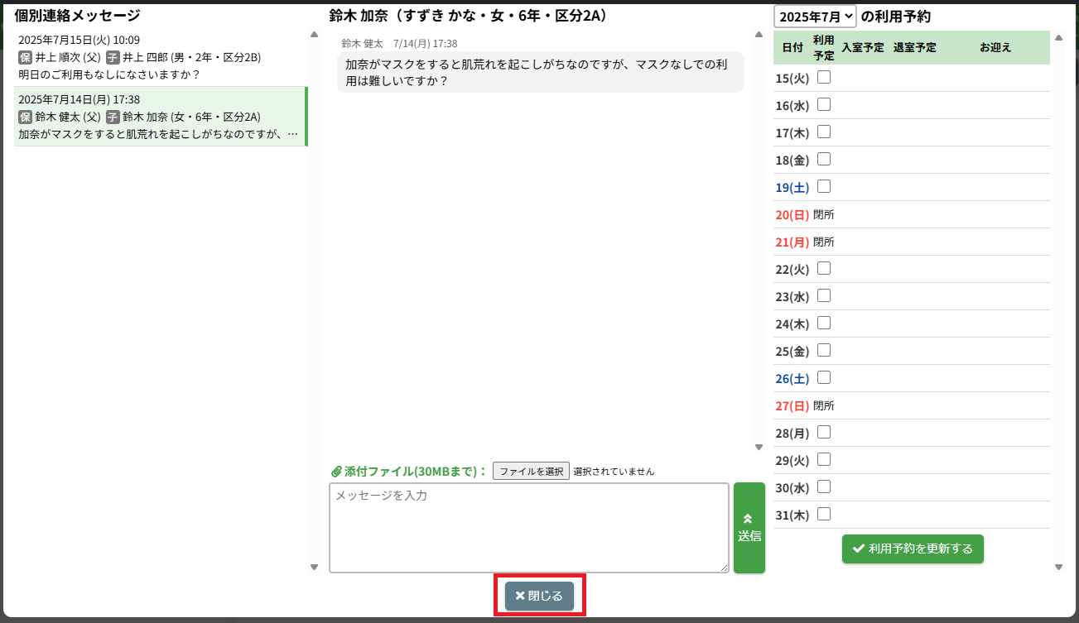This screenshot has width=1079, height=623.
Task: Click guardian badge icon beside 井上 順次
Action: tap(25, 57)
